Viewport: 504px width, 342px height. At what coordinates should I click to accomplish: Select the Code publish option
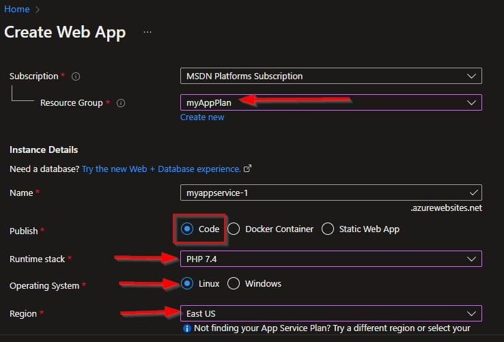188,229
